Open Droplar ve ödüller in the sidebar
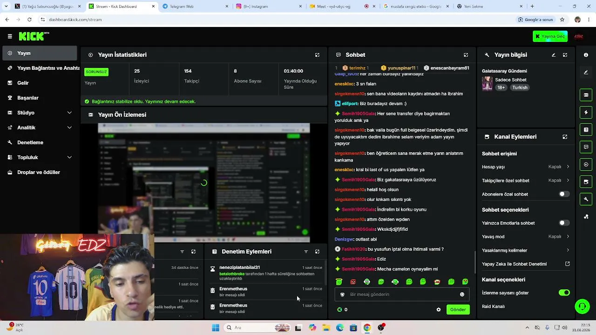596x335 pixels. tap(40, 172)
